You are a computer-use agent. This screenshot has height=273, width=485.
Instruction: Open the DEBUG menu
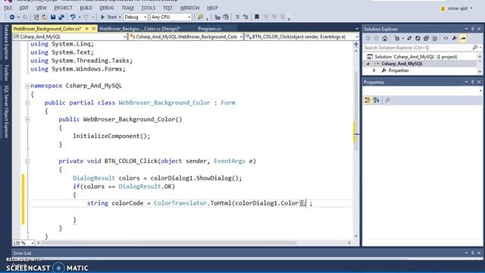107,8
